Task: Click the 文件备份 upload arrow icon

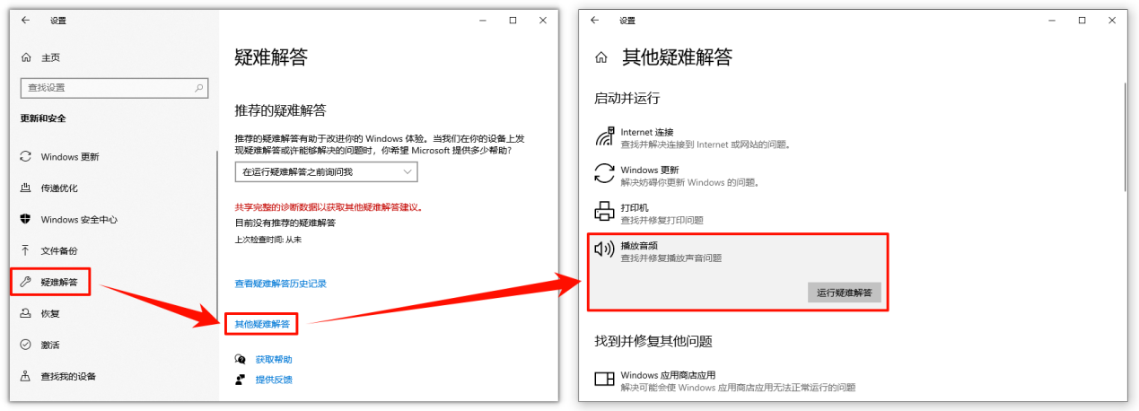Action: [x=25, y=250]
